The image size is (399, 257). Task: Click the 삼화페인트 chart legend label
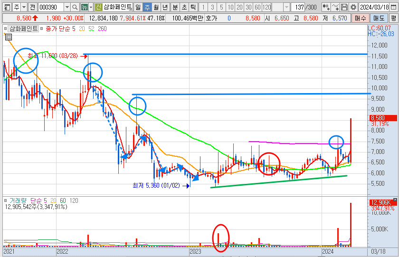tap(23, 29)
